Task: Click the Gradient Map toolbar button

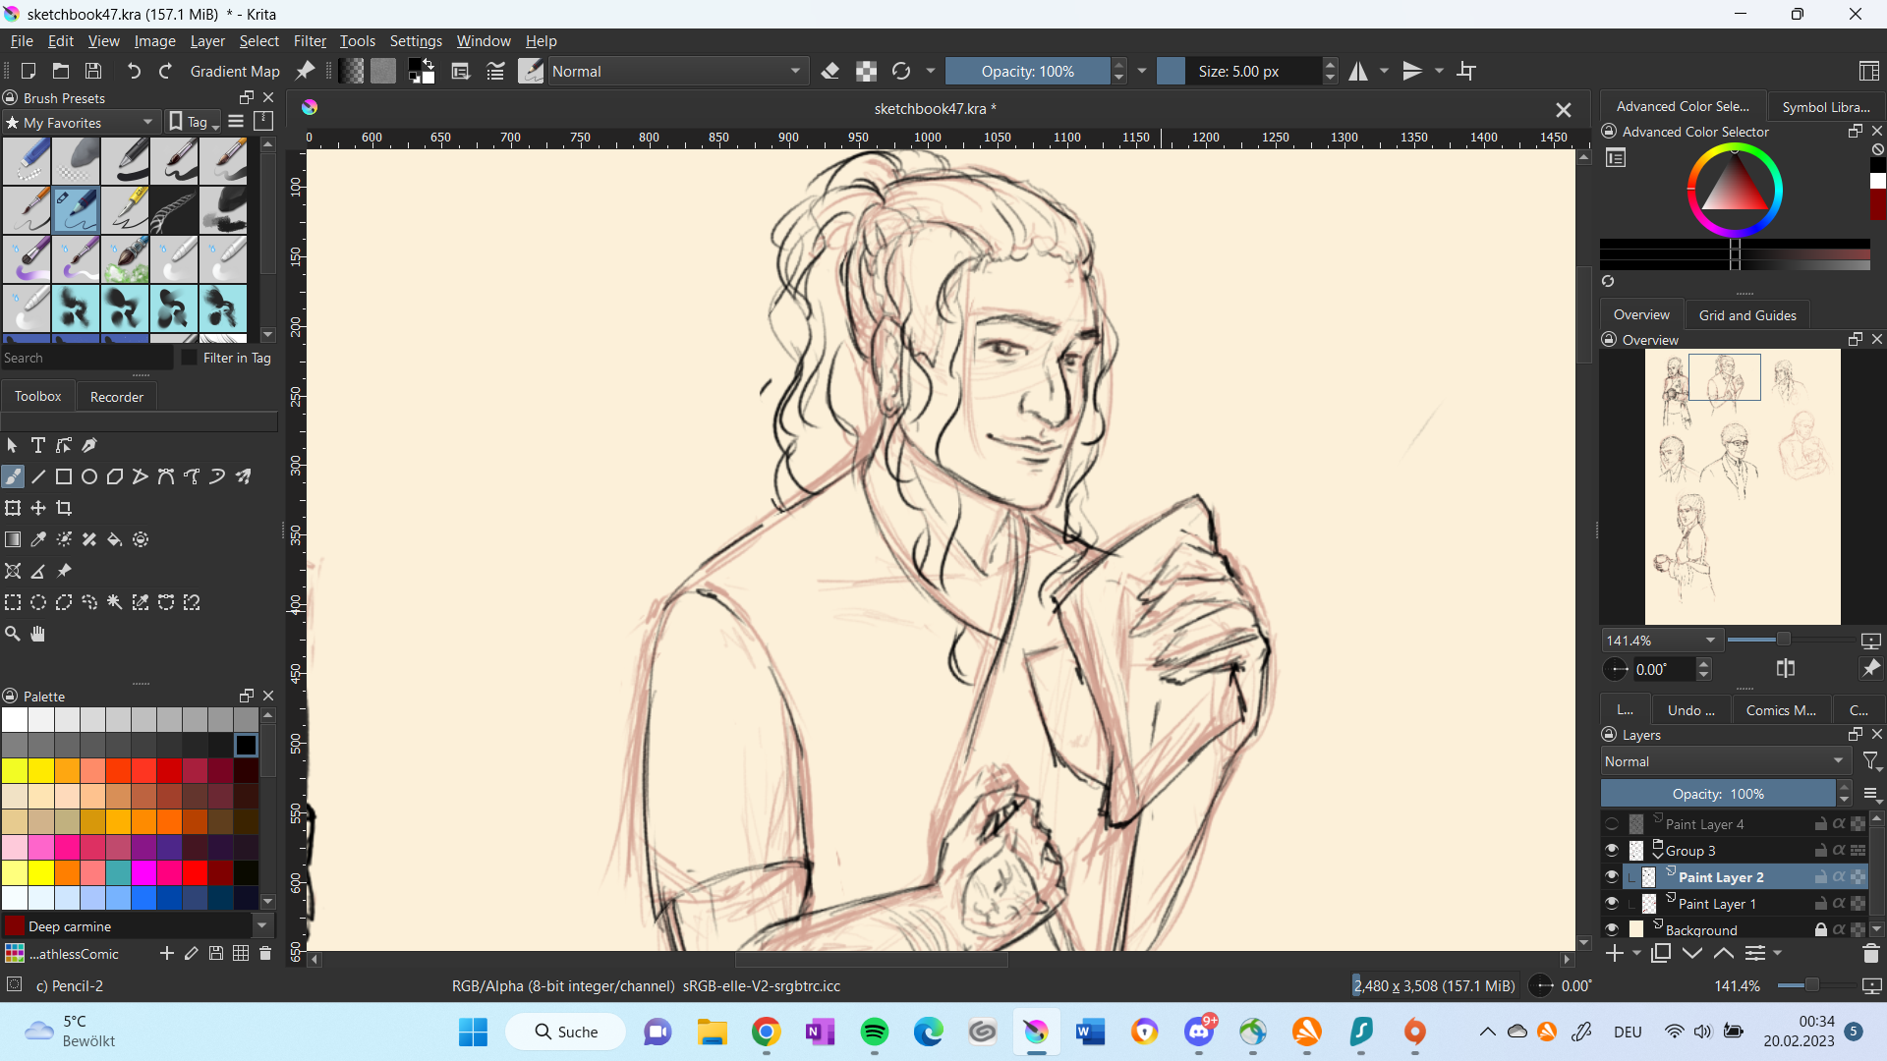Action: click(x=235, y=72)
